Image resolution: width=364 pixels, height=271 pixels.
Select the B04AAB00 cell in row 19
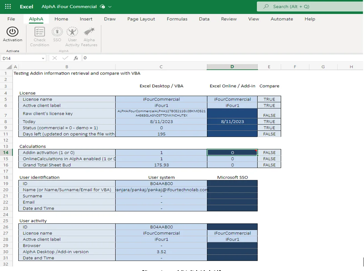pyautogui.click(x=161, y=184)
